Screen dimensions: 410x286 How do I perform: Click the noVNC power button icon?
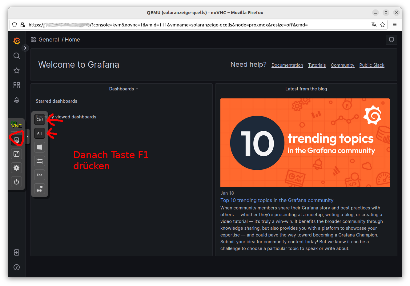tap(17, 181)
